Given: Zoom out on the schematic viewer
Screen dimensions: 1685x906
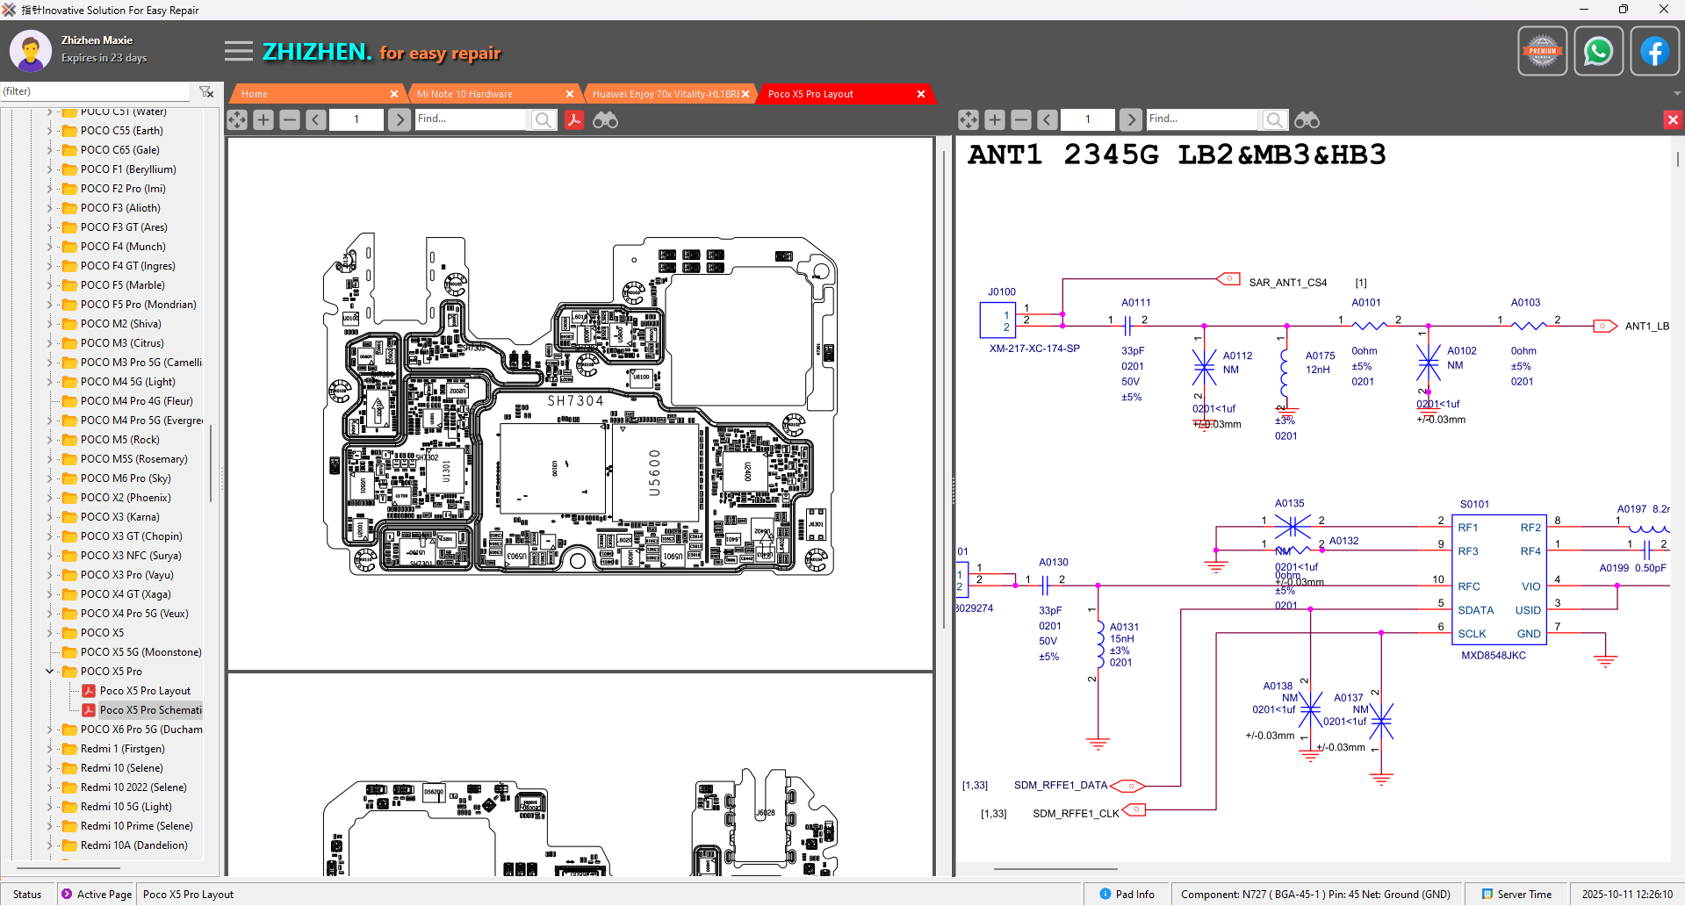Looking at the screenshot, I should tap(1021, 119).
